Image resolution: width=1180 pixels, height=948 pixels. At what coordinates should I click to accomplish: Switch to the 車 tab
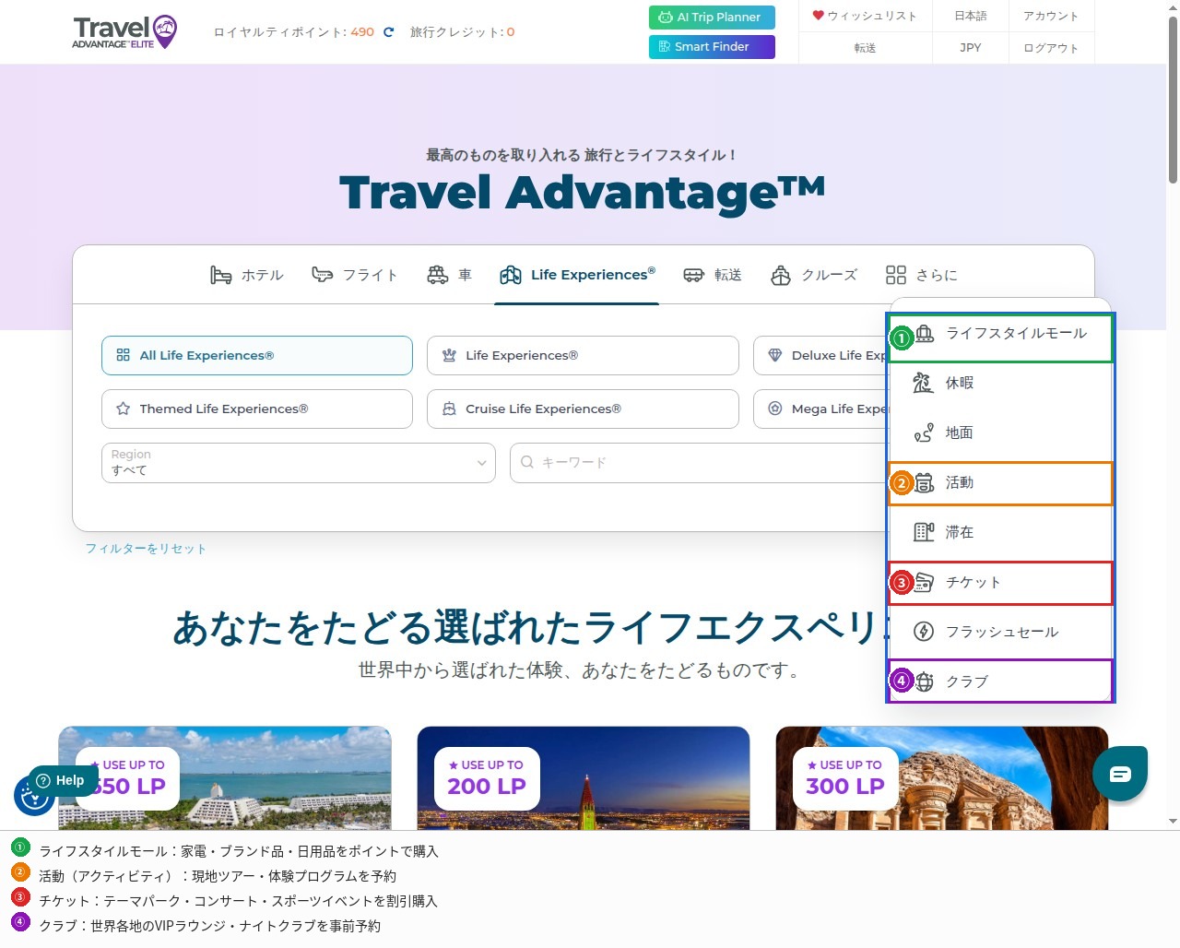(449, 275)
